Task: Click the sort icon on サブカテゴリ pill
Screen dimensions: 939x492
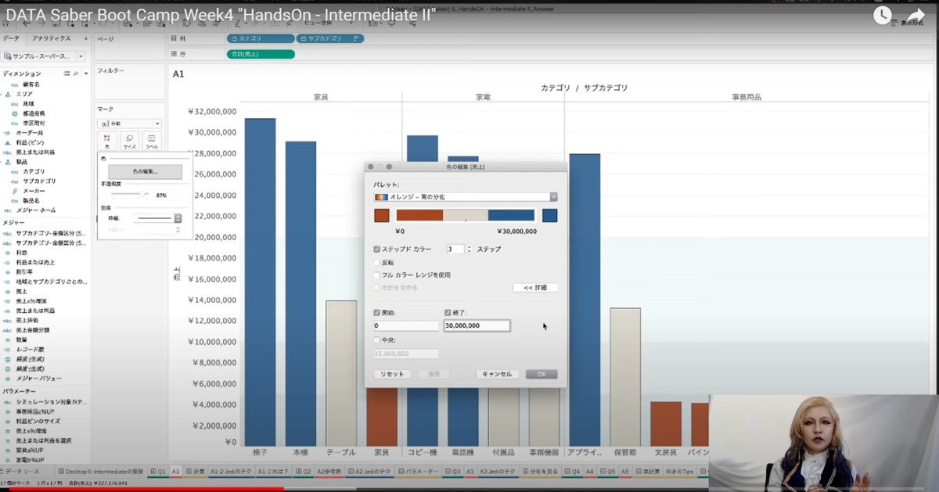Action: coord(357,38)
